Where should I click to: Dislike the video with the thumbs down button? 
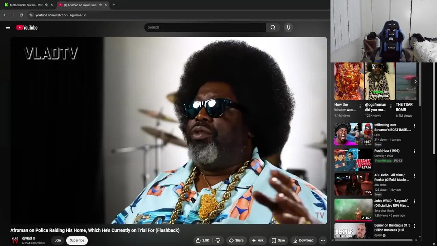218,241
